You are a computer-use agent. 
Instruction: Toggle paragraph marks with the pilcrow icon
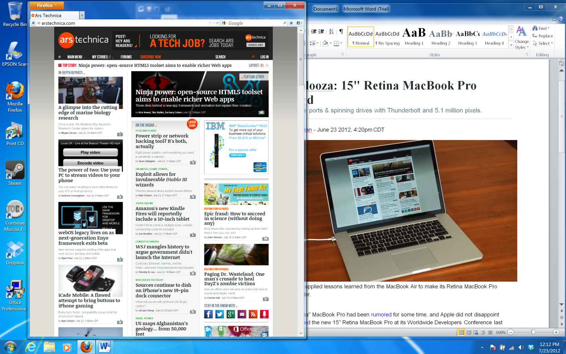pos(342,32)
